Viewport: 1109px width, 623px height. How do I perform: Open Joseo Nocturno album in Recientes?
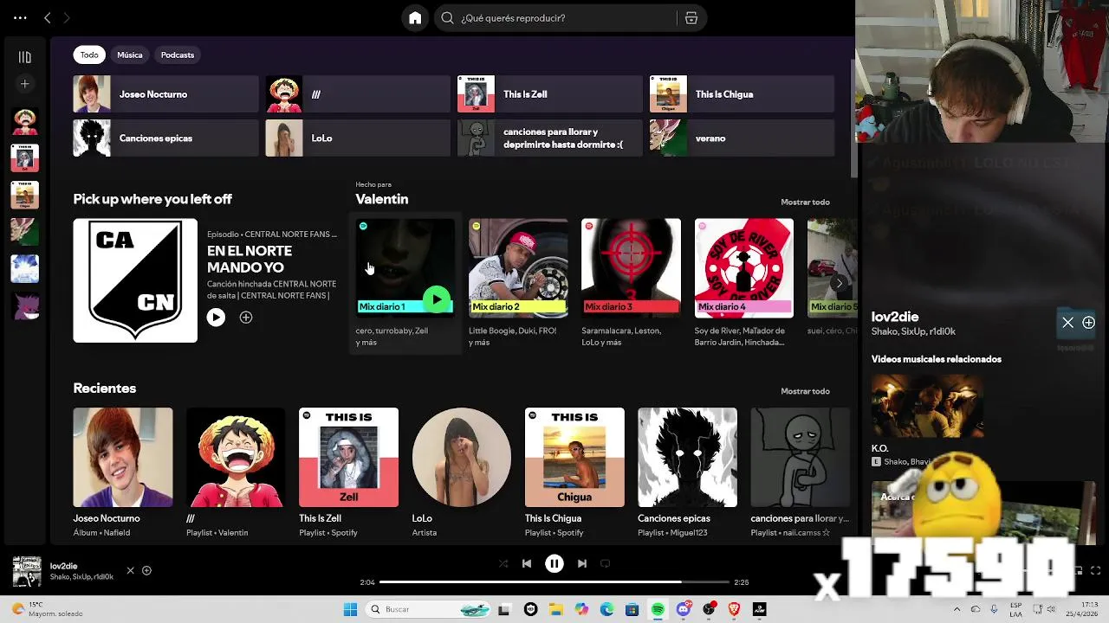123,472
